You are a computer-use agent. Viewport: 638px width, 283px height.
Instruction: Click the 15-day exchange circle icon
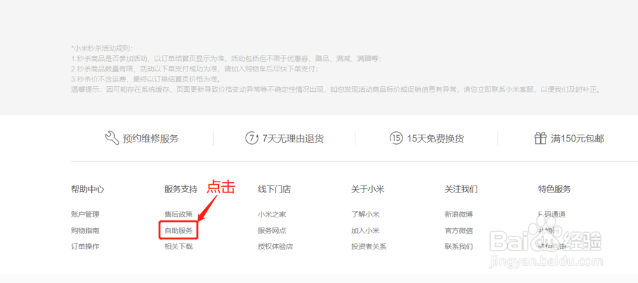click(396, 138)
